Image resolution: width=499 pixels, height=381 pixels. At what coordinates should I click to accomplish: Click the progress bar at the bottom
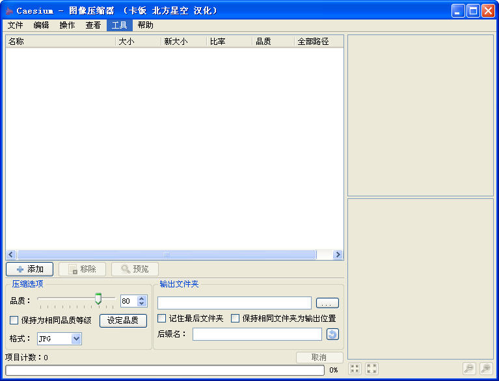(165, 370)
